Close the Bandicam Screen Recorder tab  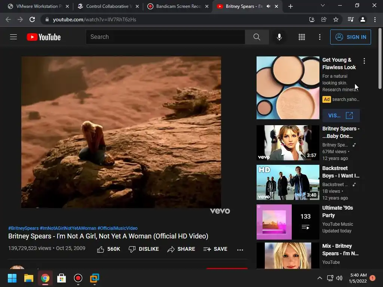(206, 6)
